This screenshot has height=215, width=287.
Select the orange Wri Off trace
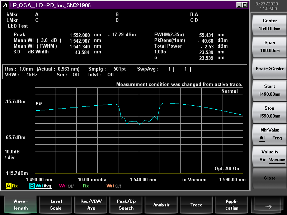click(x=114, y=186)
